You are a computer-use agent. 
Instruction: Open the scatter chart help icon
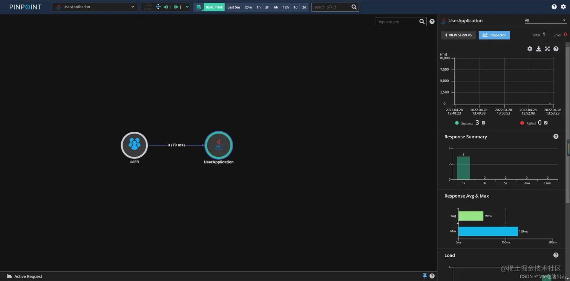[556, 49]
